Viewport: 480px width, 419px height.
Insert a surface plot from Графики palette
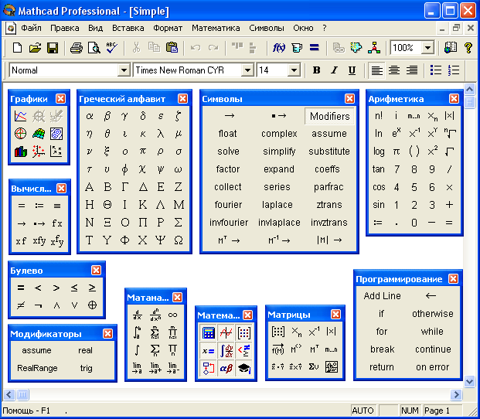point(39,134)
